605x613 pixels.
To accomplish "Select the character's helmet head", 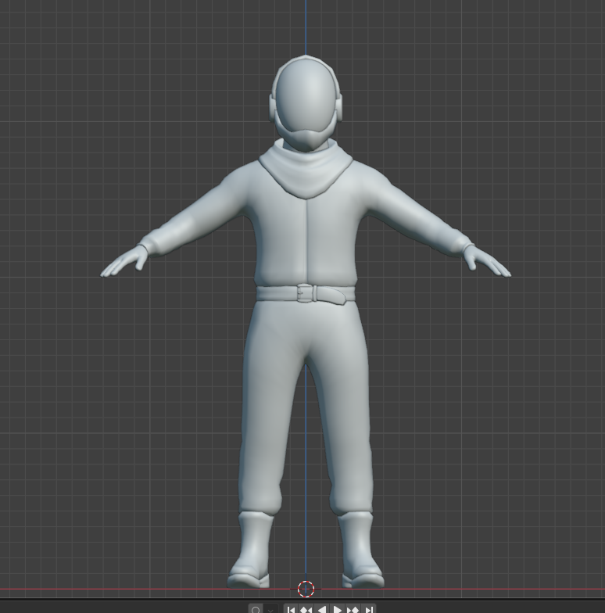I will pyautogui.click(x=306, y=102).
